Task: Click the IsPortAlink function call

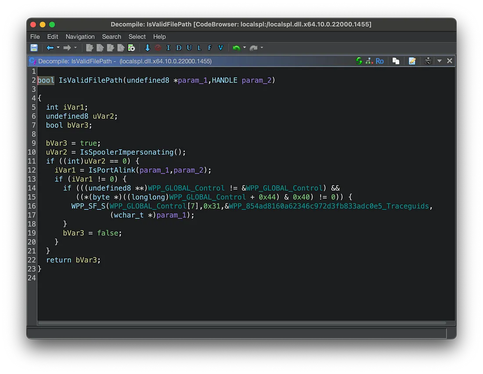Action: coord(112,170)
